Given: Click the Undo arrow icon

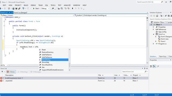Looking at the screenshot, I should (x=23, y=9).
